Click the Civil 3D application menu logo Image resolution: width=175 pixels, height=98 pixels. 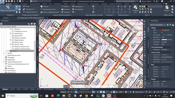click(x=2, y=2)
